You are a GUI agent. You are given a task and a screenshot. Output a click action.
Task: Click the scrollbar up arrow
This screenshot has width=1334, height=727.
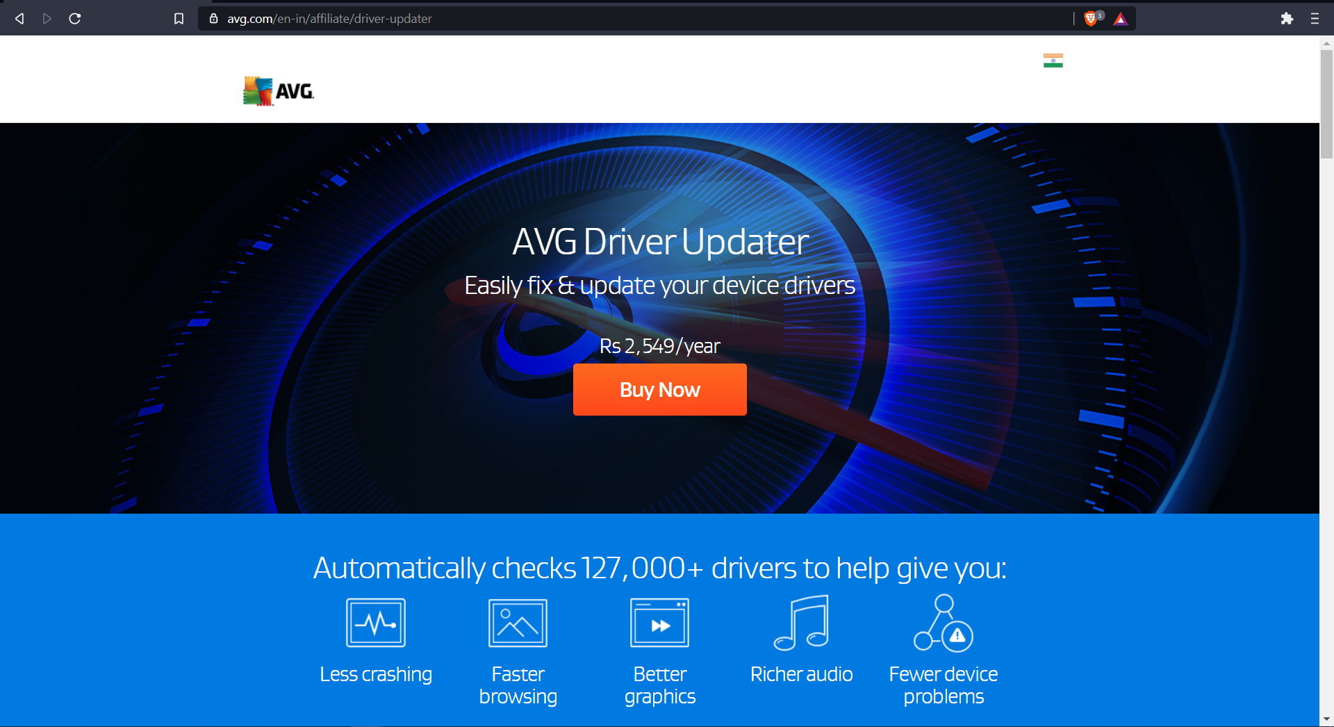click(x=1326, y=43)
